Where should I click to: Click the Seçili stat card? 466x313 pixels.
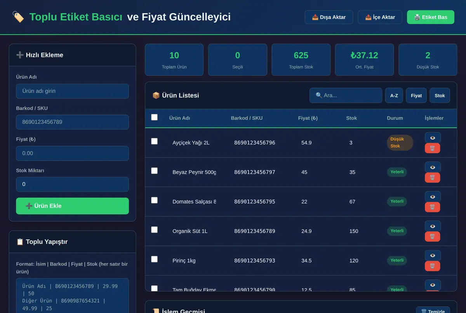[x=238, y=59]
